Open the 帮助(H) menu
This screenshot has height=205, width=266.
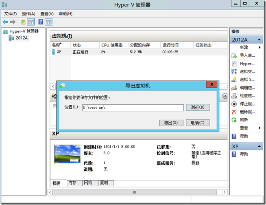(x=65, y=14)
